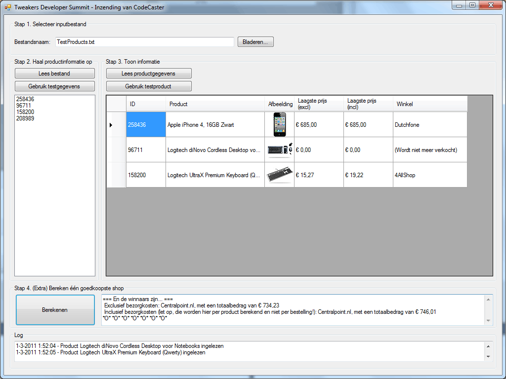Click the row header of the 158200 row
The image size is (506, 379).
[x=116, y=175]
